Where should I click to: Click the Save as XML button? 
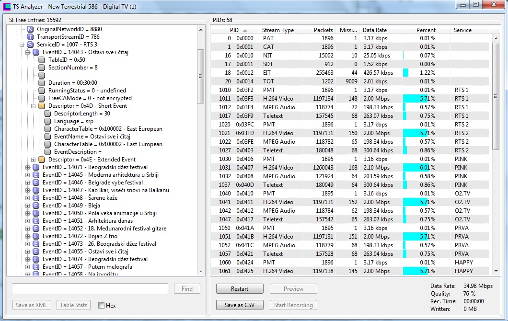point(32,305)
